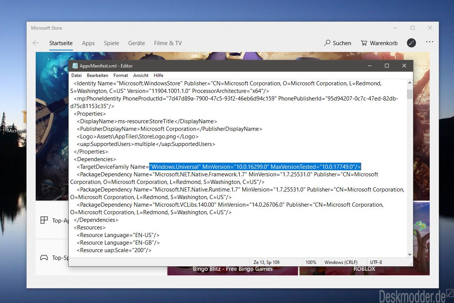Screen dimensions: 454x303
Task: Maximize the Microsoft Store window
Action: [413, 28]
